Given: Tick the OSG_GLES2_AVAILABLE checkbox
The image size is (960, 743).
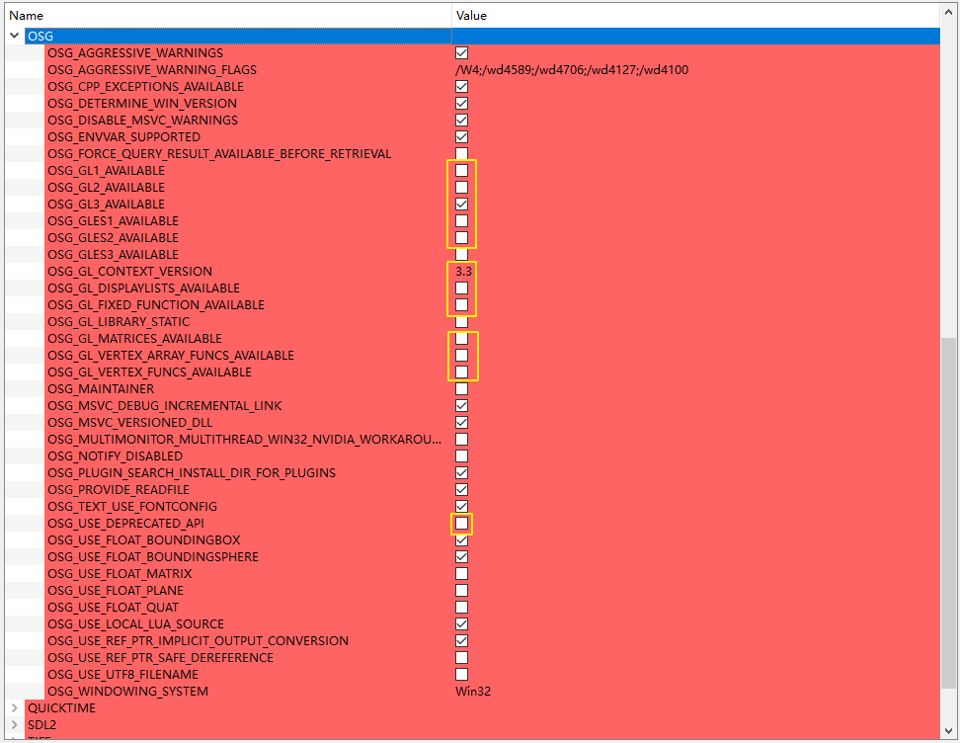Looking at the screenshot, I should coord(461,238).
